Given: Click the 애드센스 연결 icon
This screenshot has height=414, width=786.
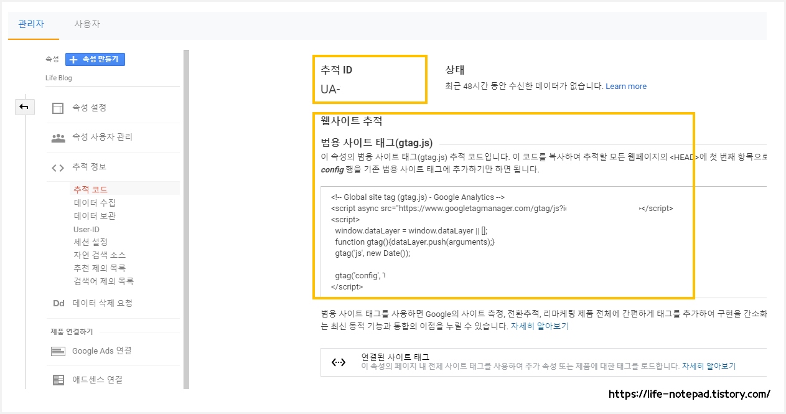Looking at the screenshot, I should coord(58,380).
